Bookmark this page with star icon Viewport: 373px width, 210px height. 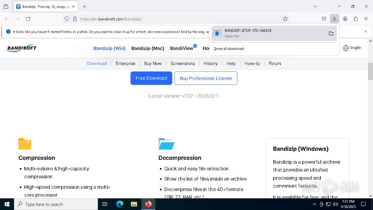coord(285,19)
